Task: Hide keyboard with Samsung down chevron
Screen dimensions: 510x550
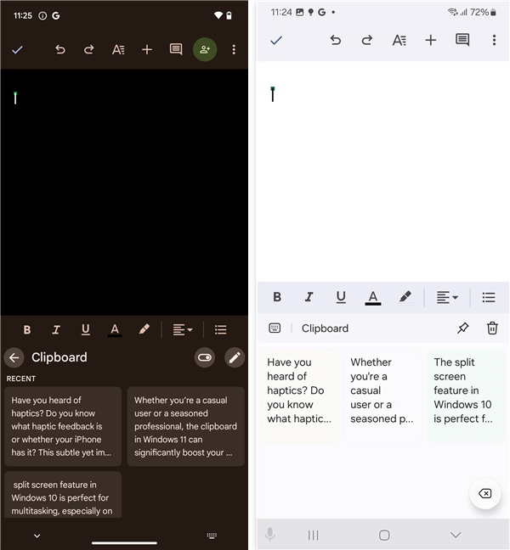Action: [456, 535]
